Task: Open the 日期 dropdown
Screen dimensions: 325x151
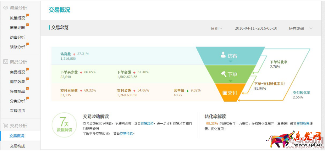Action: [216, 28]
